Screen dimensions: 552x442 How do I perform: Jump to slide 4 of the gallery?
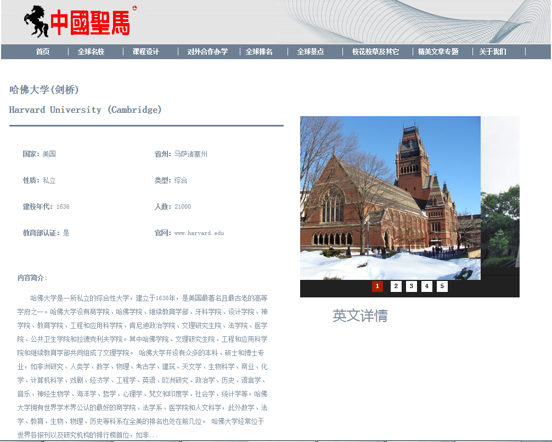(426, 286)
